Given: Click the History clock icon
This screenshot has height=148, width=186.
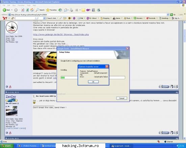Looking at the screenshot, I should click(60, 10).
